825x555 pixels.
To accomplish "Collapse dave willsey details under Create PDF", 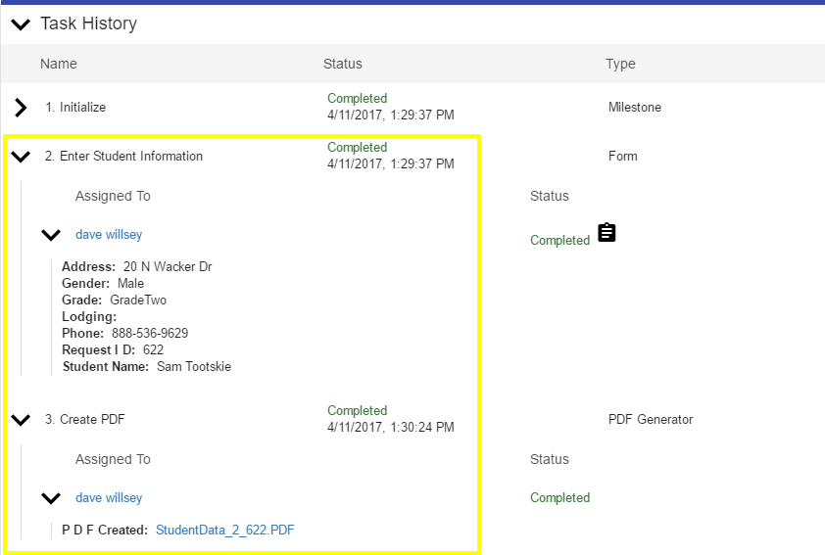I will tap(51, 498).
